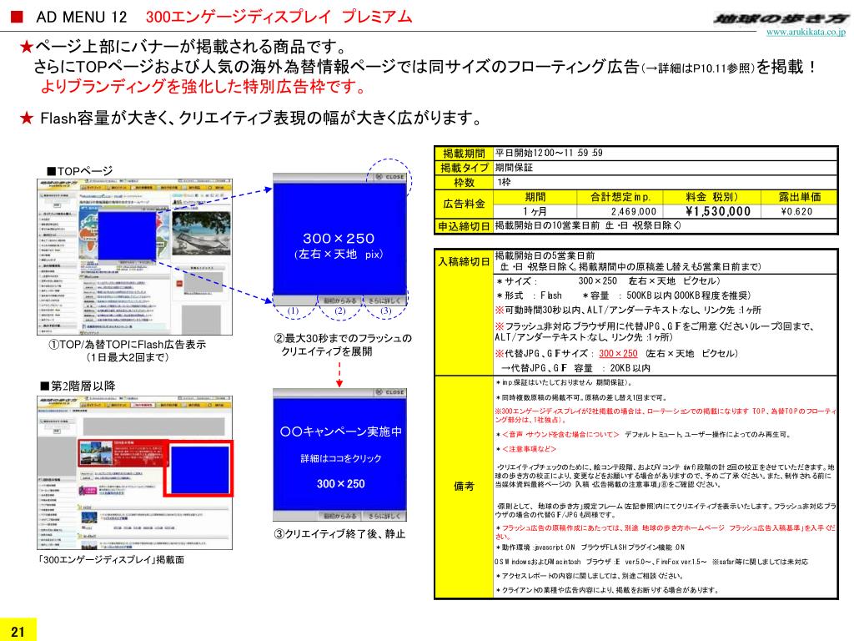Click the ①TOP/為替TOPにFlash広告表示 caption

point(128,345)
